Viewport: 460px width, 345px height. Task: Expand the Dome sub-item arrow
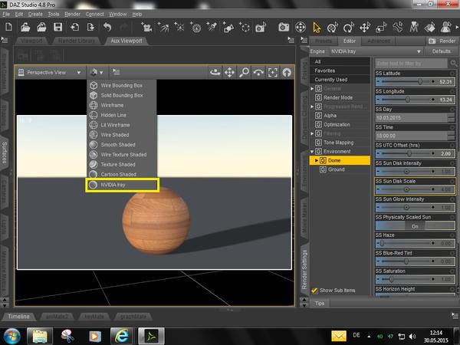[x=317, y=160]
